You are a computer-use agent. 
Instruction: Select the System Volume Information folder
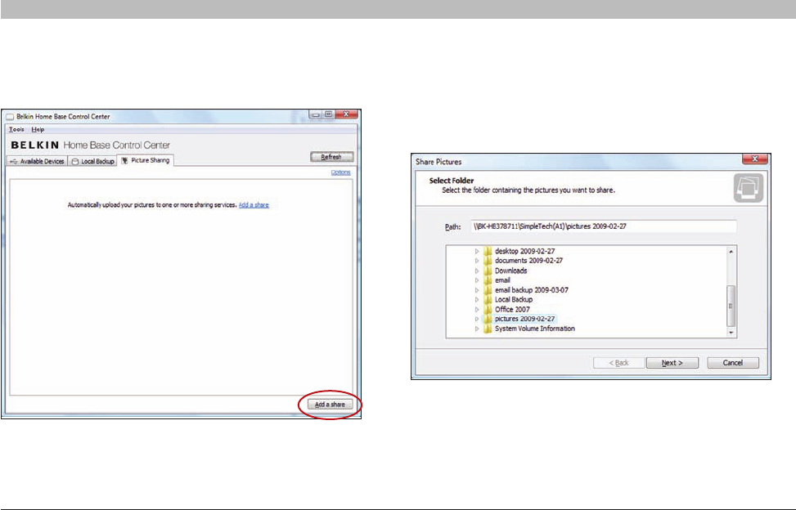point(534,329)
